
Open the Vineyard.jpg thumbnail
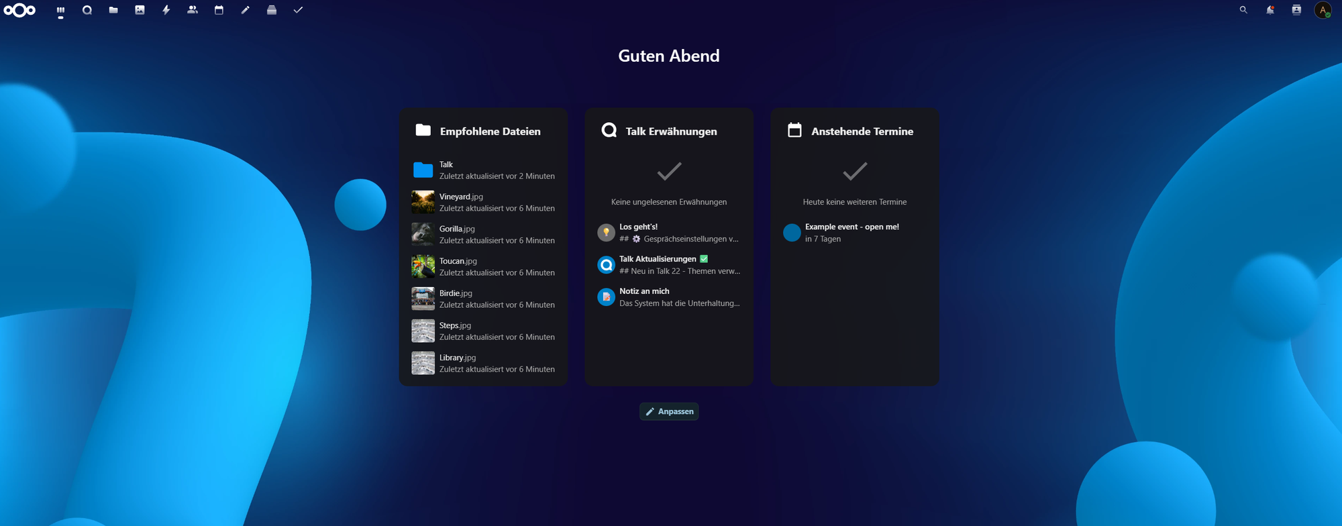pos(423,202)
